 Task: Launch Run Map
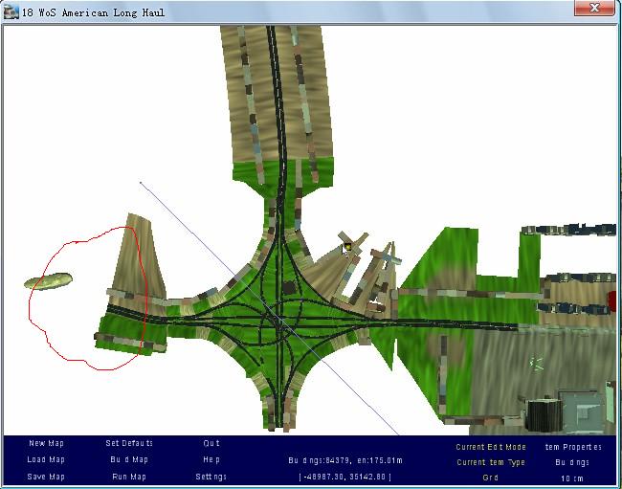(x=128, y=476)
